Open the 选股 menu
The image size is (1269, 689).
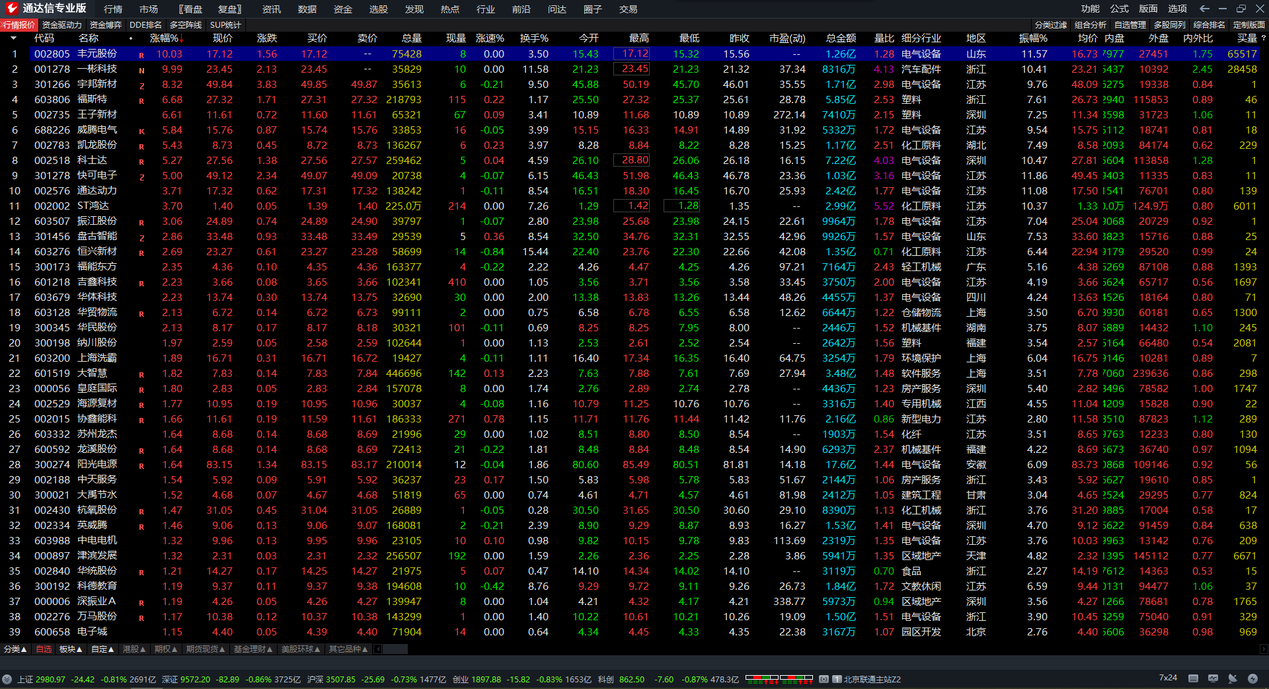[379, 9]
